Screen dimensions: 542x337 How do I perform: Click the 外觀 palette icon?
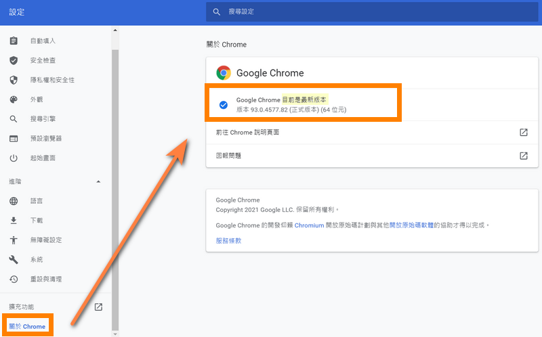coord(14,99)
